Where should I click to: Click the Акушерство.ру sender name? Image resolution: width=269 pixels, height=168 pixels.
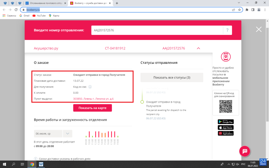pyautogui.click(x=46, y=48)
